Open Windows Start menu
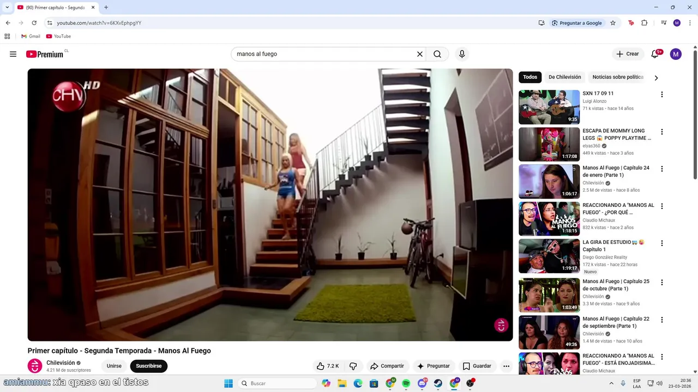The height and width of the screenshot is (392, 698). (x=228, y=383)
